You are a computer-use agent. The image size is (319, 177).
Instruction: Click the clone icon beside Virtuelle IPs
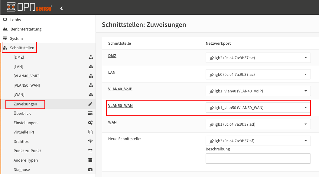pyautogui.click(x=90, y=132)
